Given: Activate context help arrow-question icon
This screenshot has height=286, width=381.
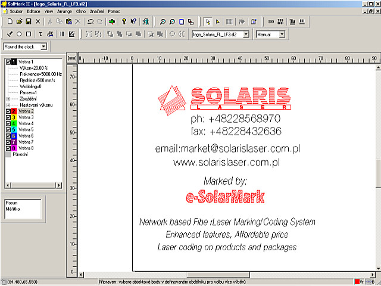Looking at the screenshot, I should click(x=133, y=21).
